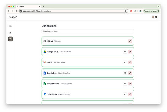Refresh the G-Calendar connection
Screen dimensions: 167x112
(125, 94)
